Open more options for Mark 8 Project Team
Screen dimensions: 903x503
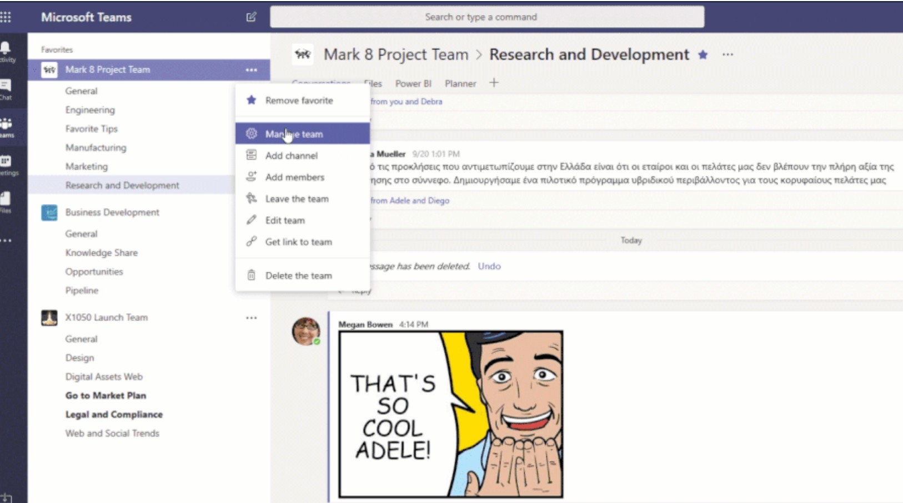tap(252, 70)
